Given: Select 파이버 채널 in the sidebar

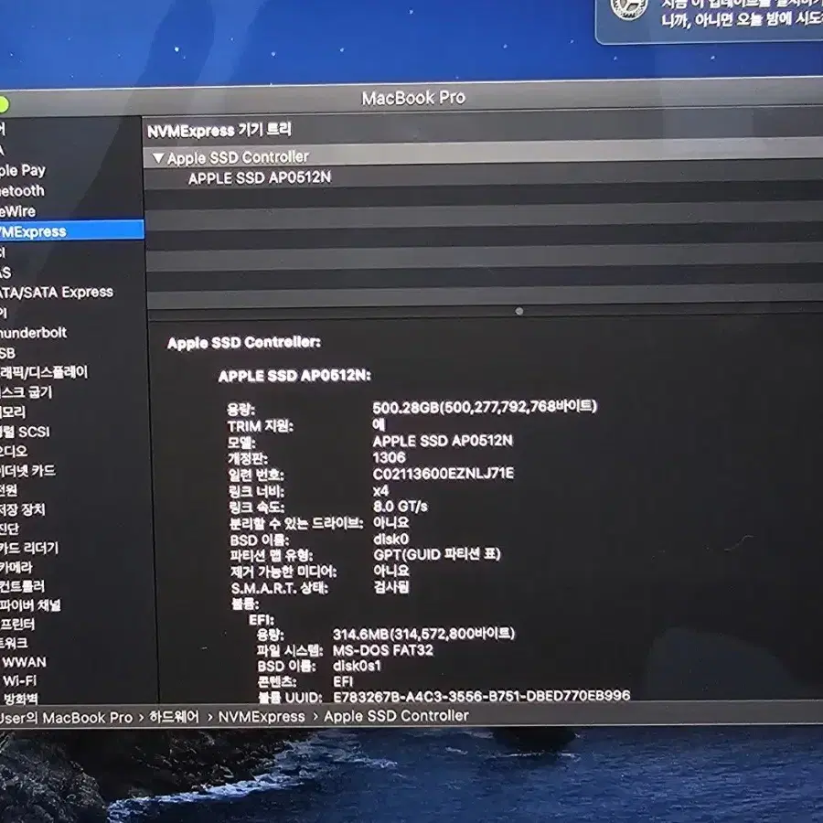Looking at the screenshot, I should point(30,605).
